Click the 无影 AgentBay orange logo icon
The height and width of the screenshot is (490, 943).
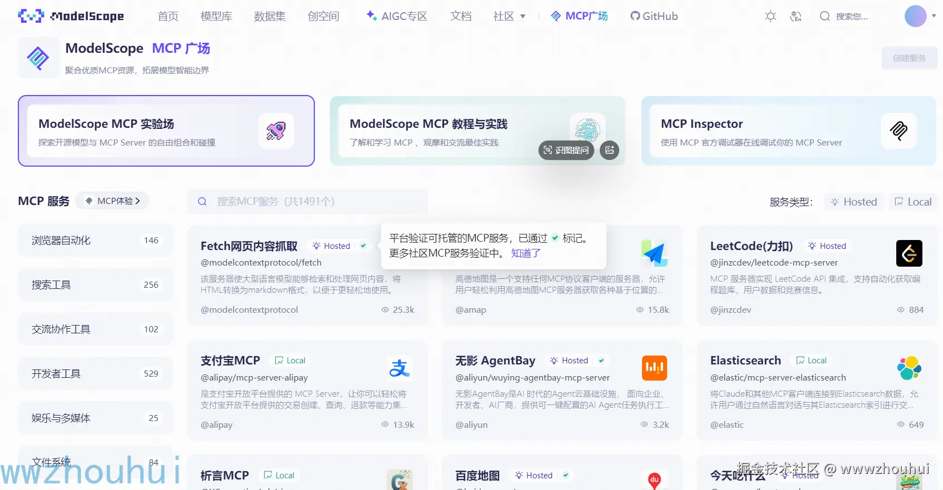pyautogui.click(x=654, y=368)
